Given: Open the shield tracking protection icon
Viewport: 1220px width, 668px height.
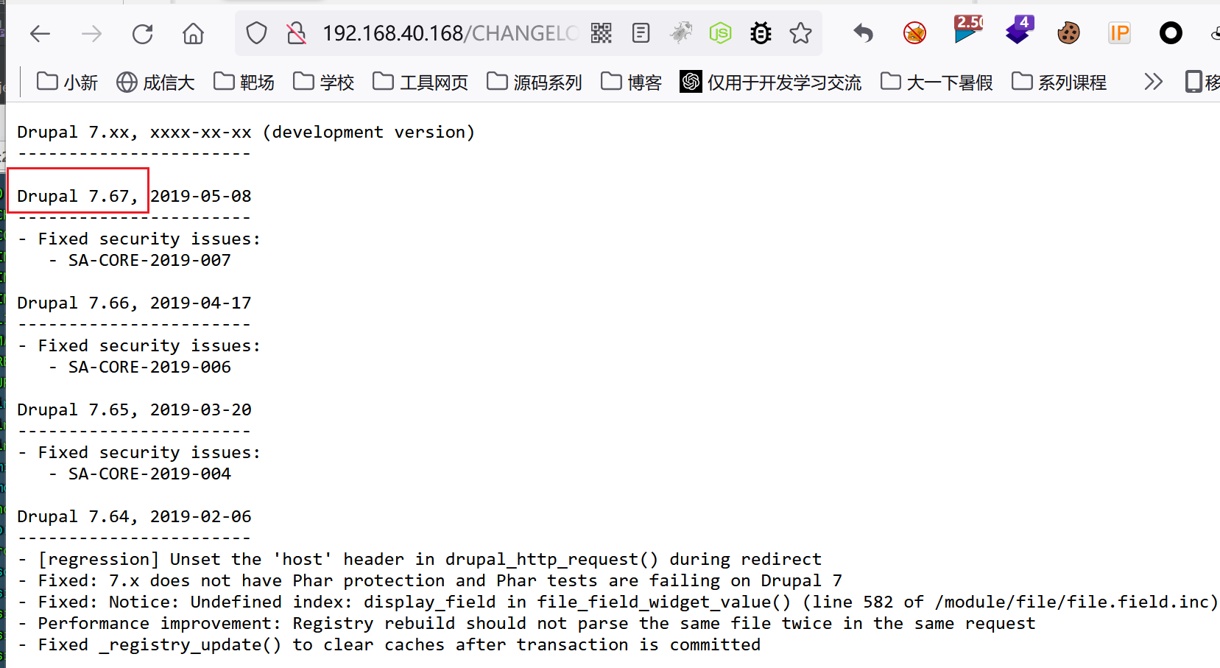Looking at the screenshot, I should (256, 33).
